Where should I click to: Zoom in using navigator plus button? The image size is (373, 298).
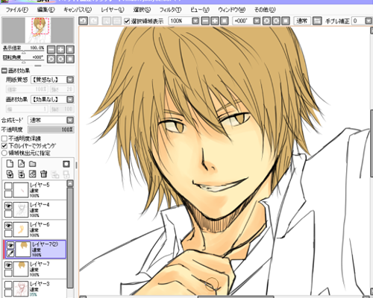60,49
